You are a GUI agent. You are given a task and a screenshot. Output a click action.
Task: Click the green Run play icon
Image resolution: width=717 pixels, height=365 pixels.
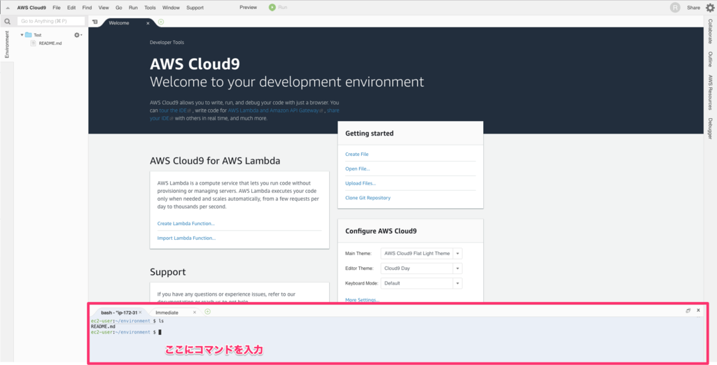(272, 7)
